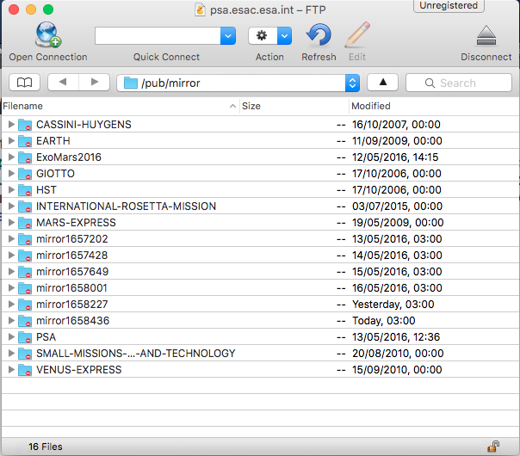
Task: Go back with the left arrow
Action: point(63,83)
